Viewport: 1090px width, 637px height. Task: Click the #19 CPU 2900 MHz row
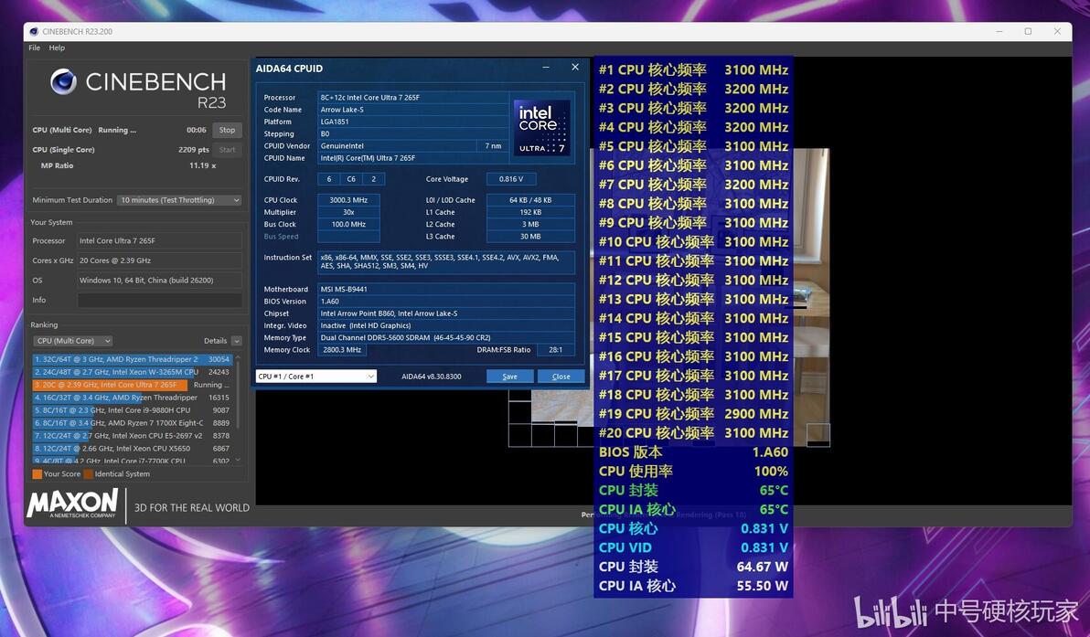tap(693, 414)
